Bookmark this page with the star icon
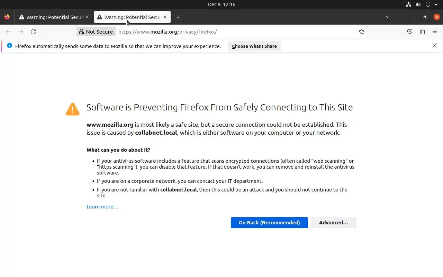The height and width of the screenshot is (277, 443). click(362, 32)
